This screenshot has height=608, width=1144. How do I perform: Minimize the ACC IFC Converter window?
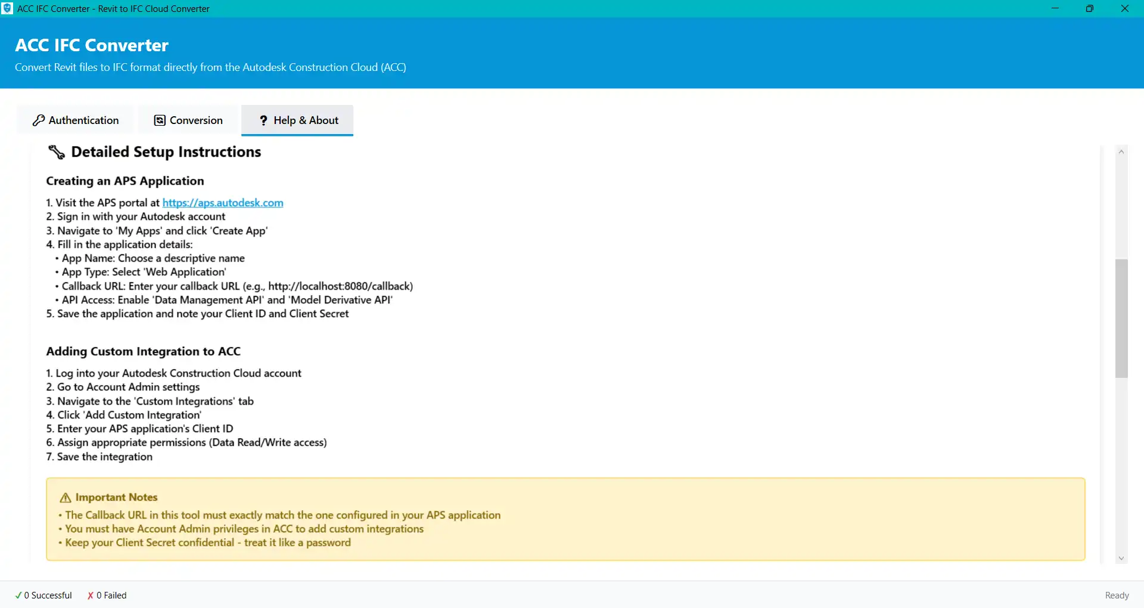1055,8
